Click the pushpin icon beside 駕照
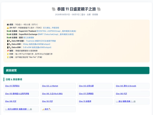 (x=8, y=51)
